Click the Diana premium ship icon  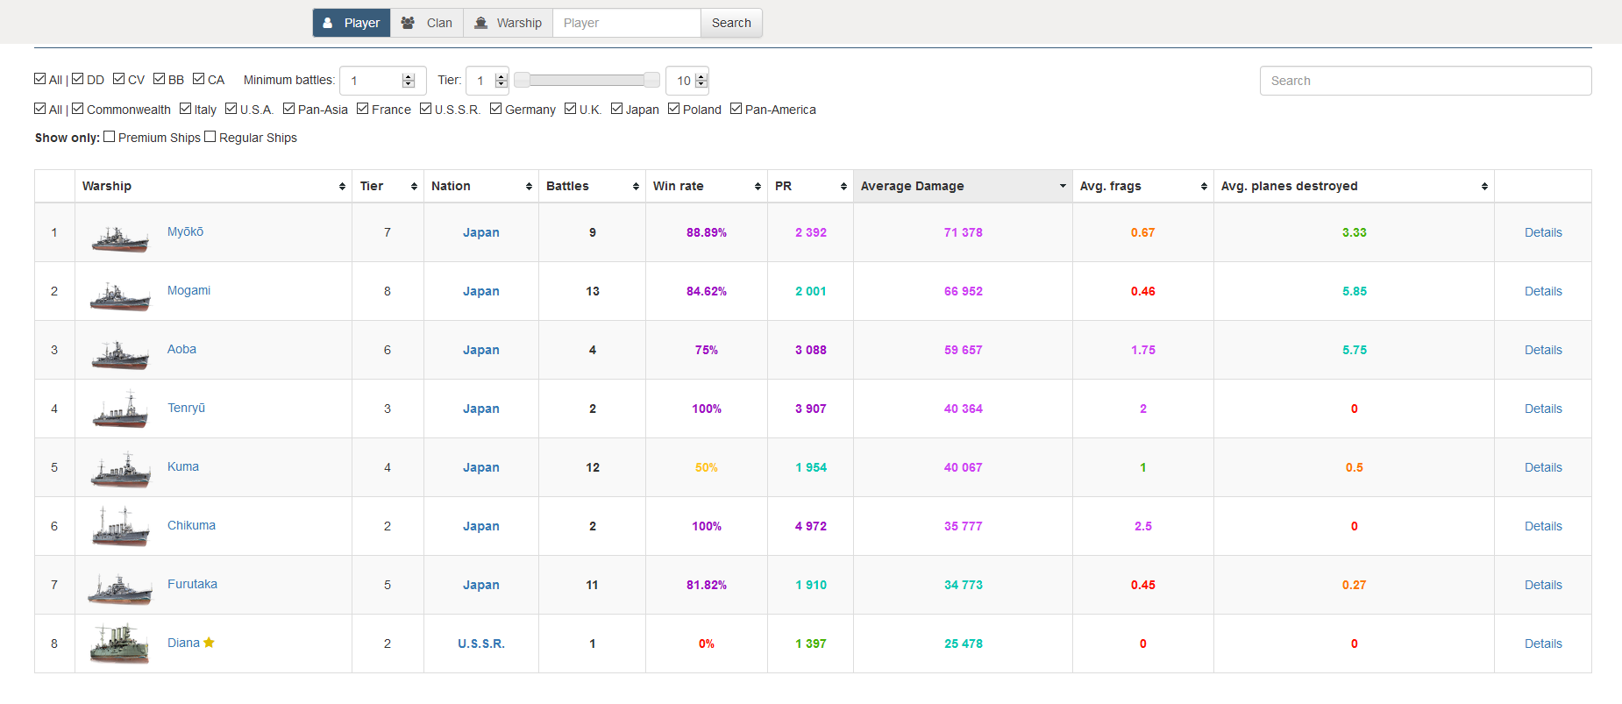pyautogui.click(x=120, y=644)
